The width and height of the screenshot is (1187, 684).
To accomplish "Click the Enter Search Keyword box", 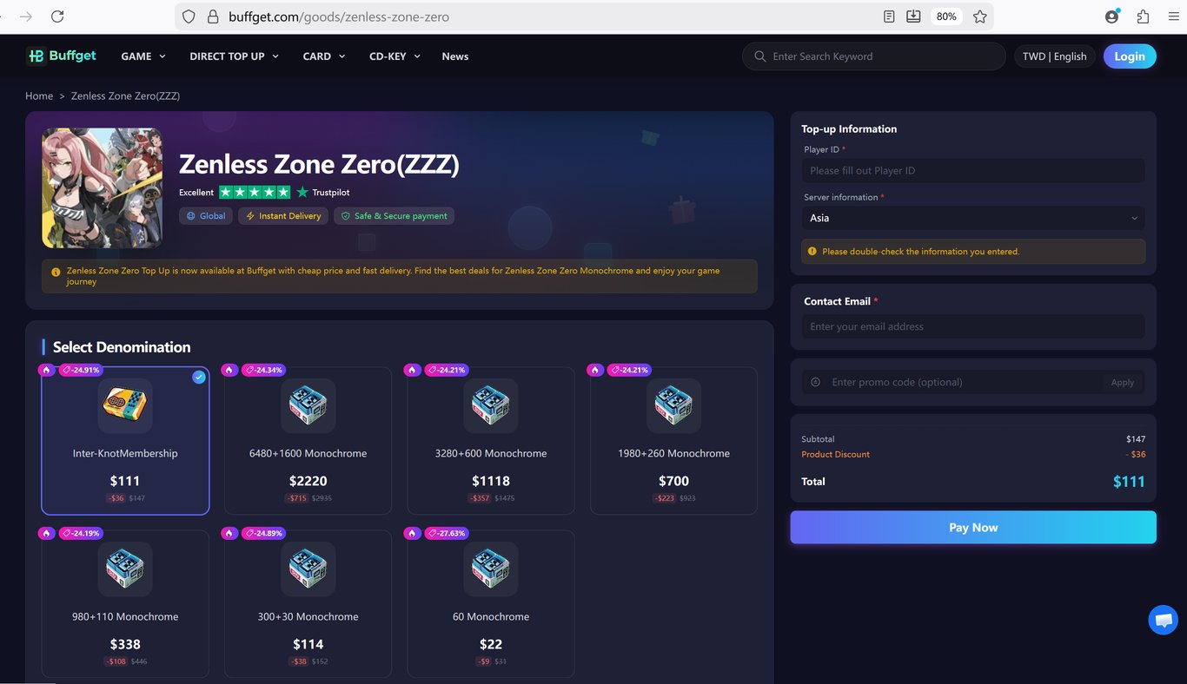I will point(873,56).
